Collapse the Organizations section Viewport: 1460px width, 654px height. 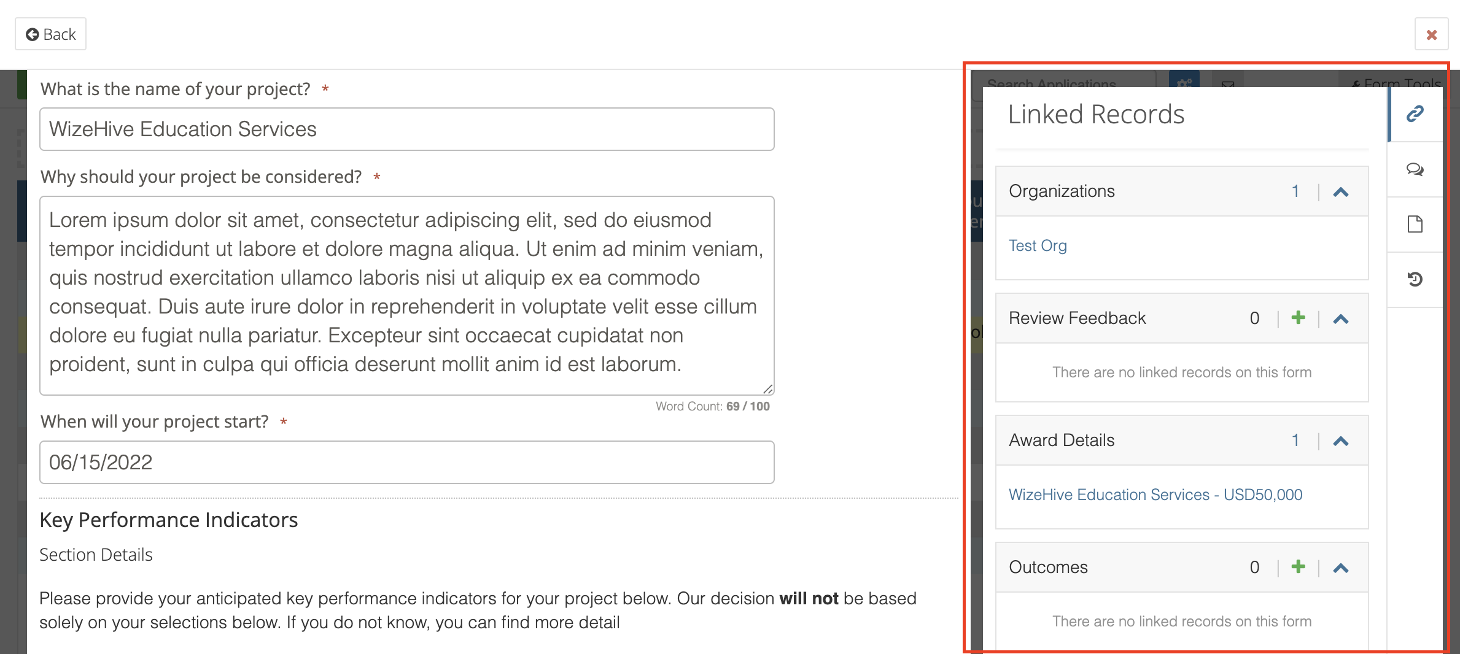[x=1342, y=191]
